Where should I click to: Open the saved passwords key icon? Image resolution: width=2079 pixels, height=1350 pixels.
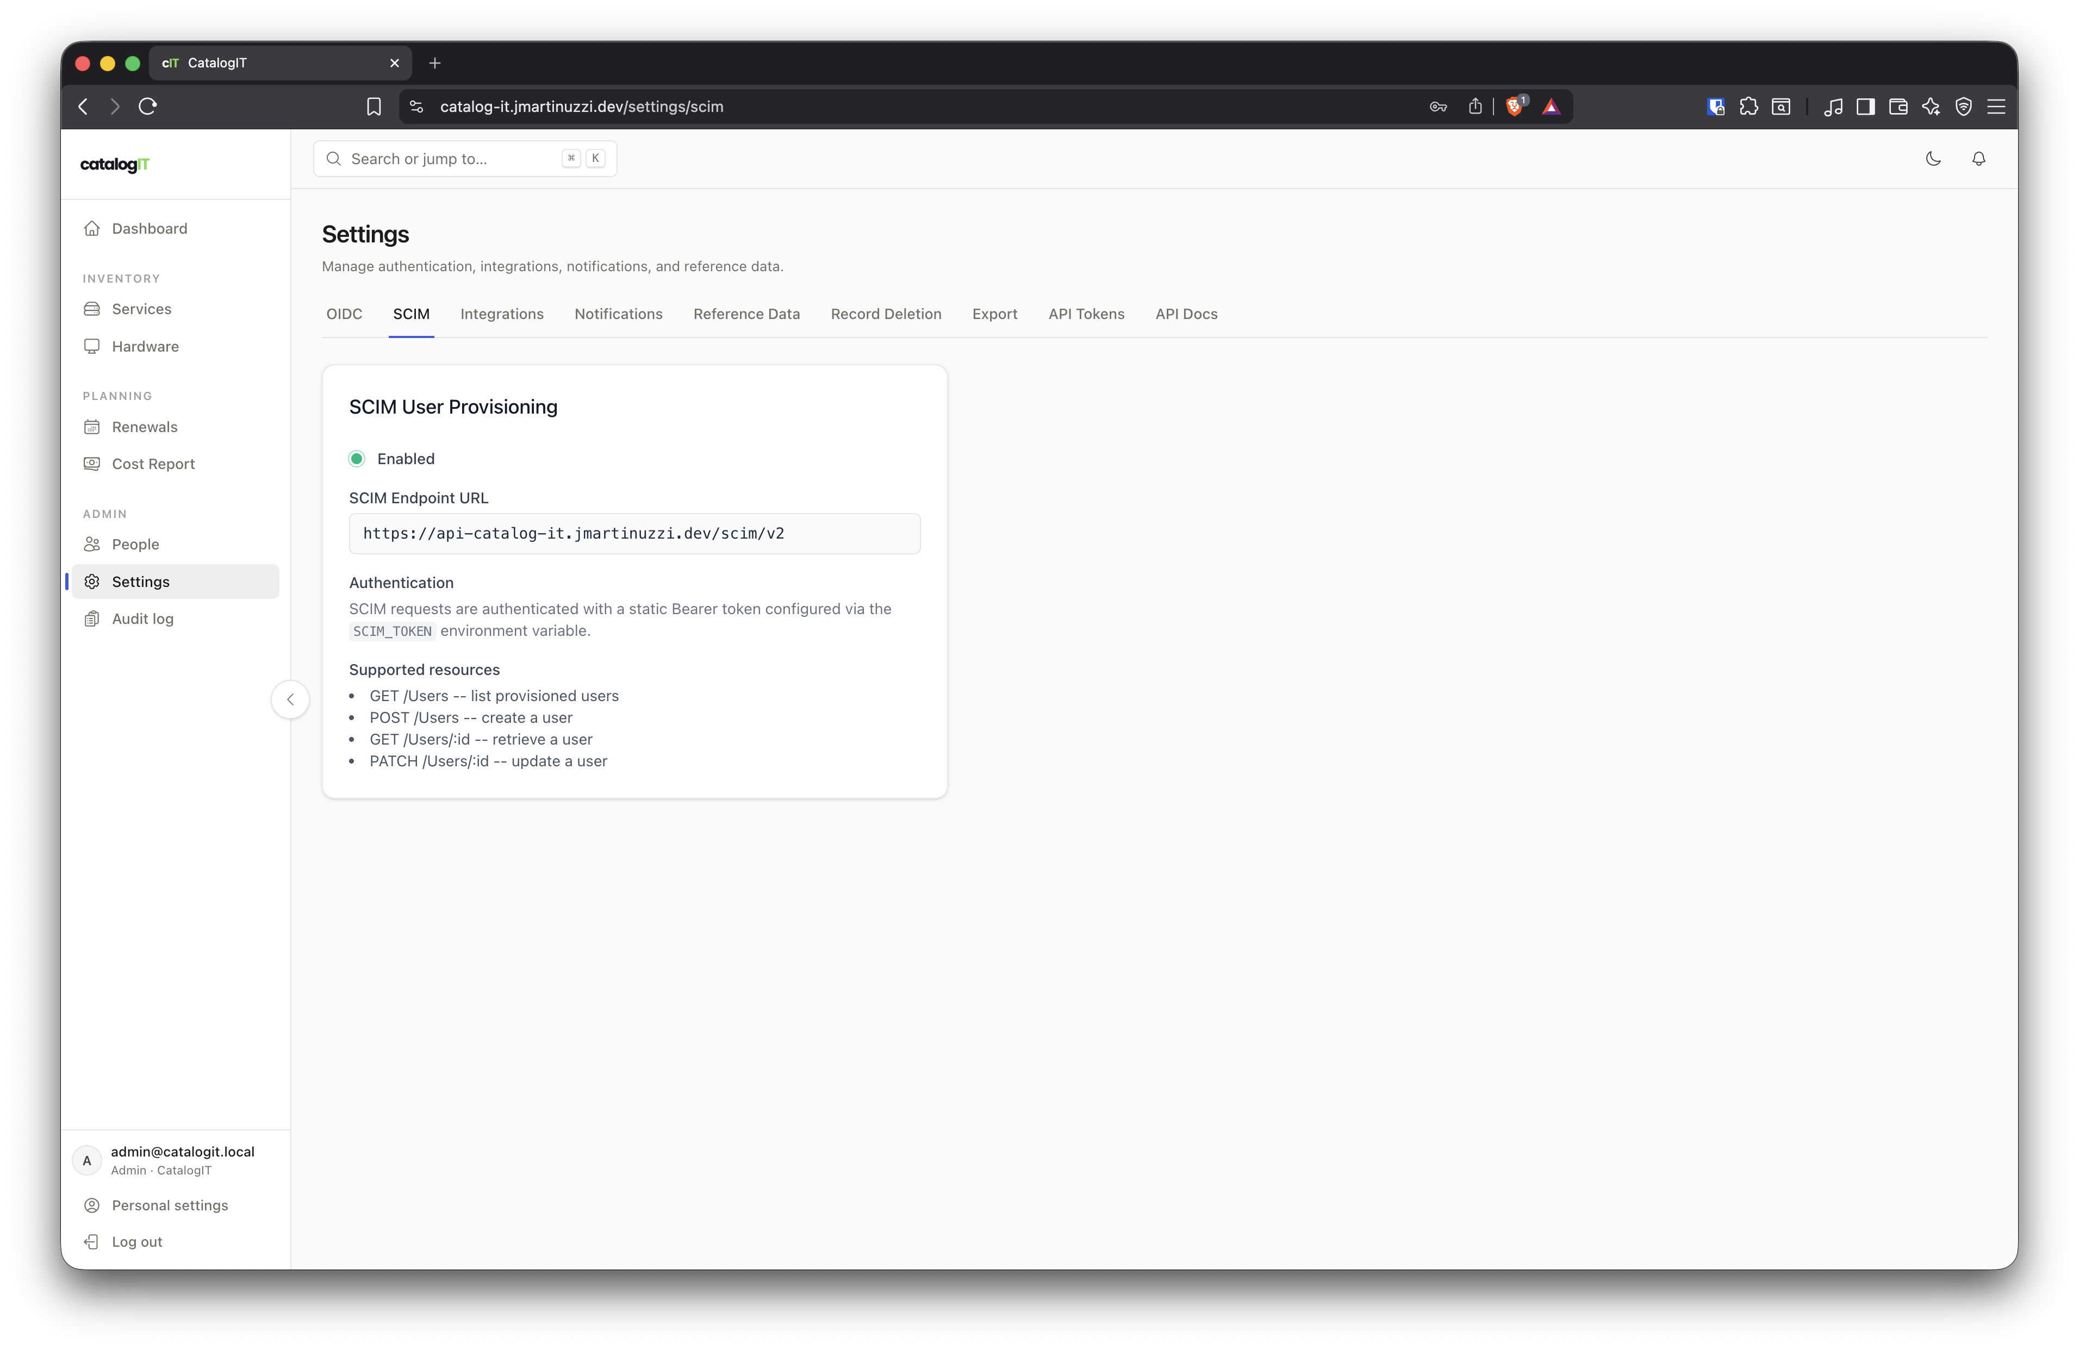pos(1438,107)
